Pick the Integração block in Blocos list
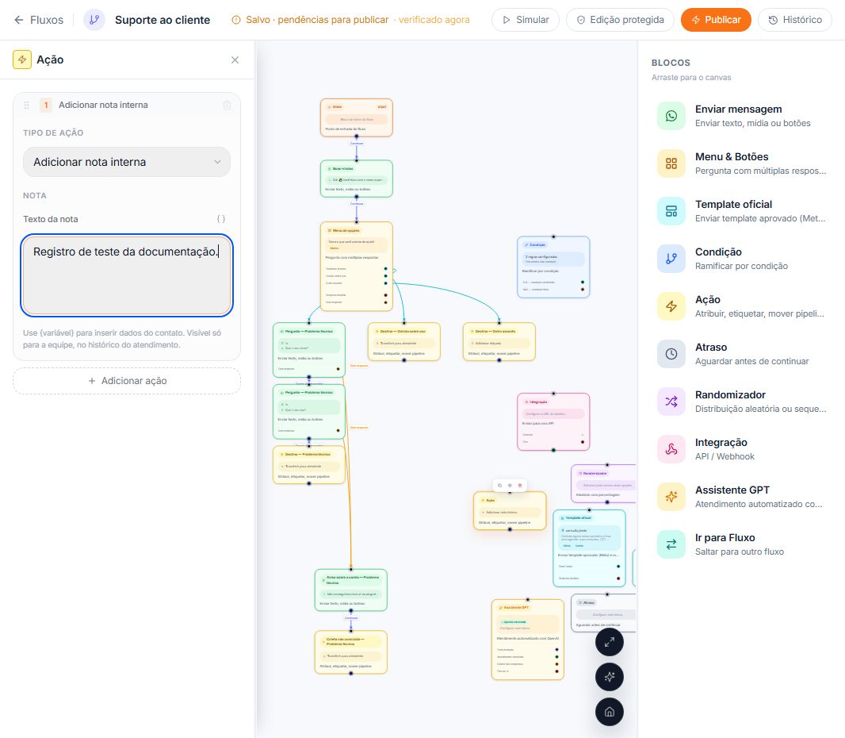Screen dimensions: 845x738 (x=741, y=449)
